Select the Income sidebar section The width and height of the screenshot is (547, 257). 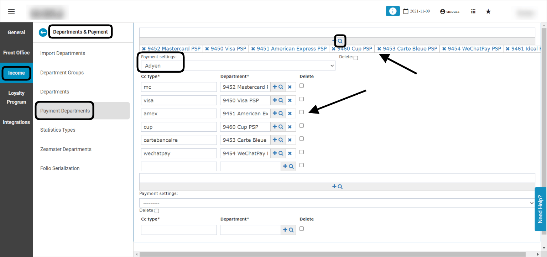(16, 73)
